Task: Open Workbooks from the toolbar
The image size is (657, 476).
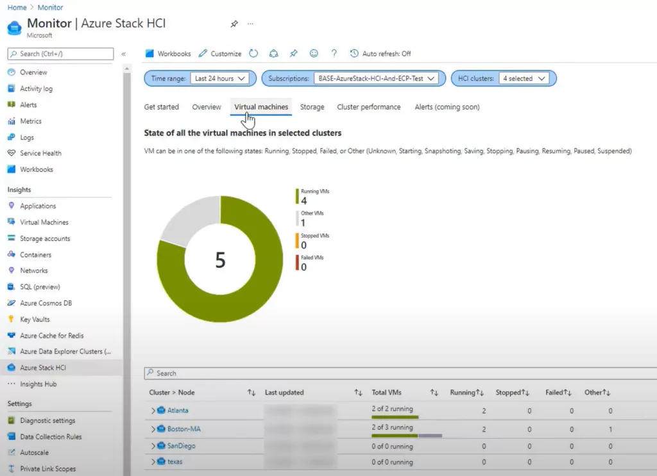Action: pyautogui.click(x=167, y=54)
